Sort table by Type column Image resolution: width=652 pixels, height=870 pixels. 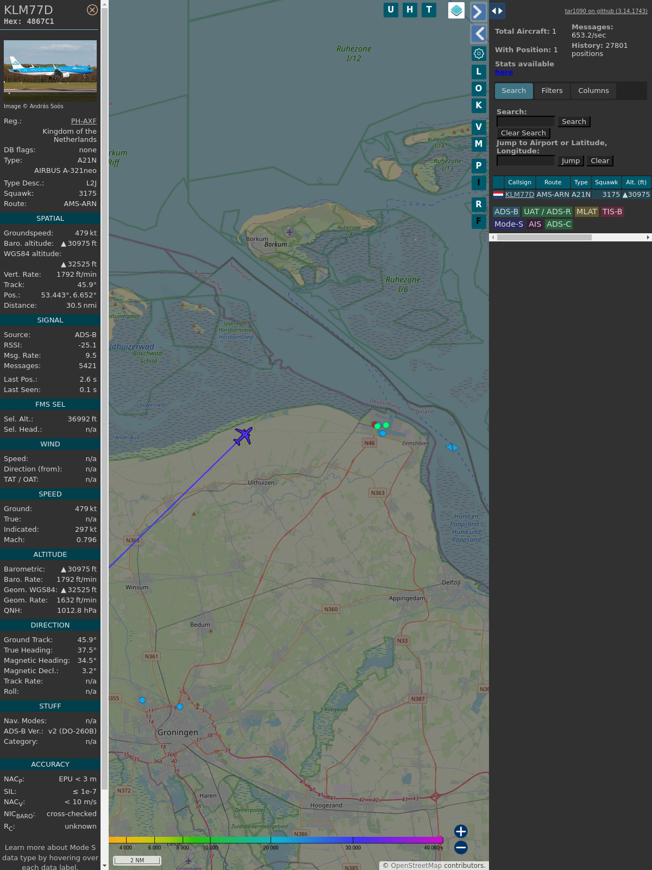[581, 183]
